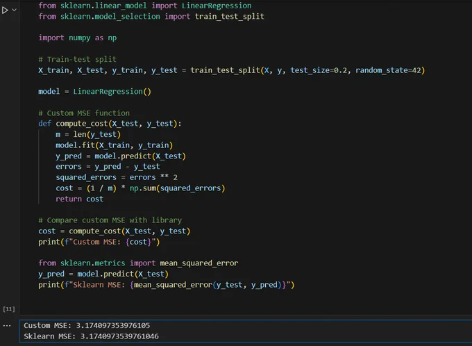Screen dimensions: 472x346
Task: Click '# Compare custom MSE with library' comment
Action: [110, 220]
